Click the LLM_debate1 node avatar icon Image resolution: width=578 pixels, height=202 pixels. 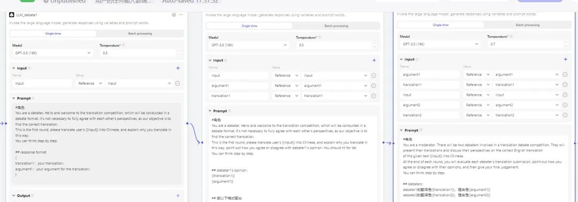point(12,15)
